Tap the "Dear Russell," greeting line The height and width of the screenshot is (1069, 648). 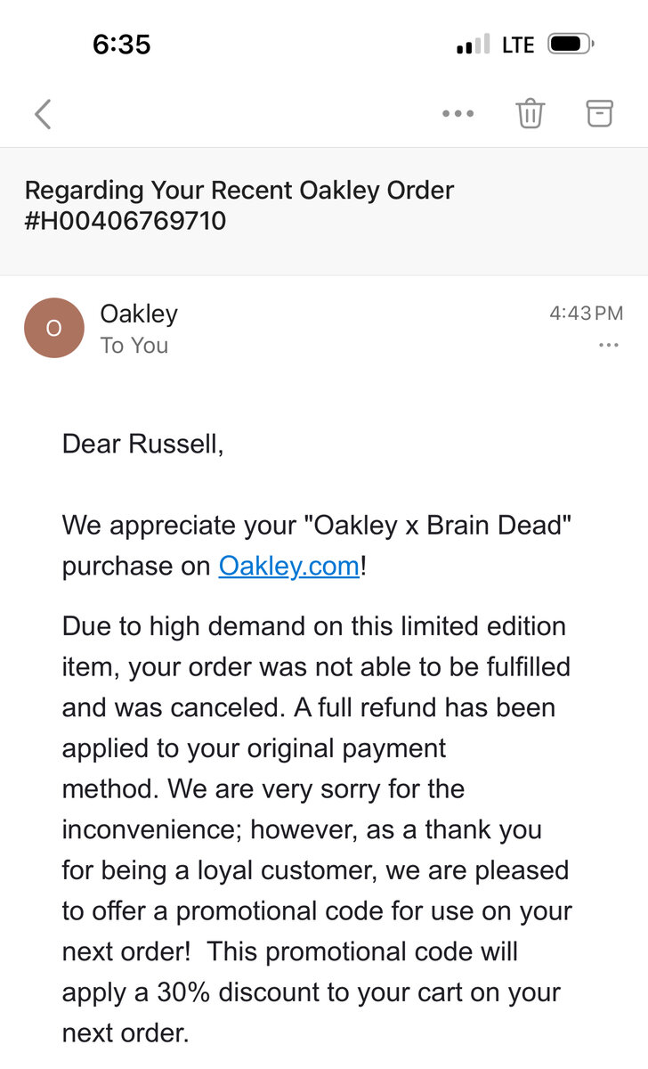pyautogui.click(x=142, y=444)
